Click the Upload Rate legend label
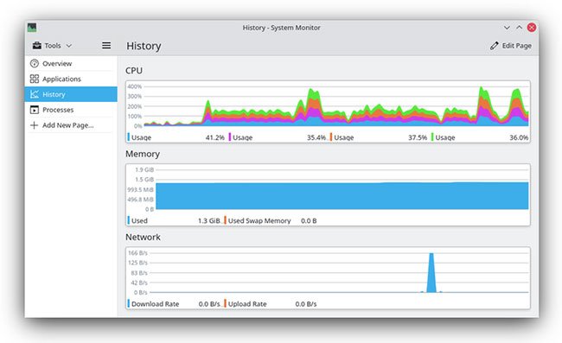The width and height of the screenshot is (562, 343). coord(247,304)
